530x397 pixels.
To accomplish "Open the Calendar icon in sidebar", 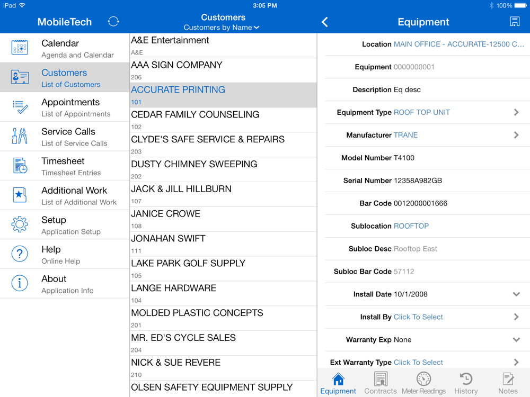I will pyautogui.click(x=20, y=48).
